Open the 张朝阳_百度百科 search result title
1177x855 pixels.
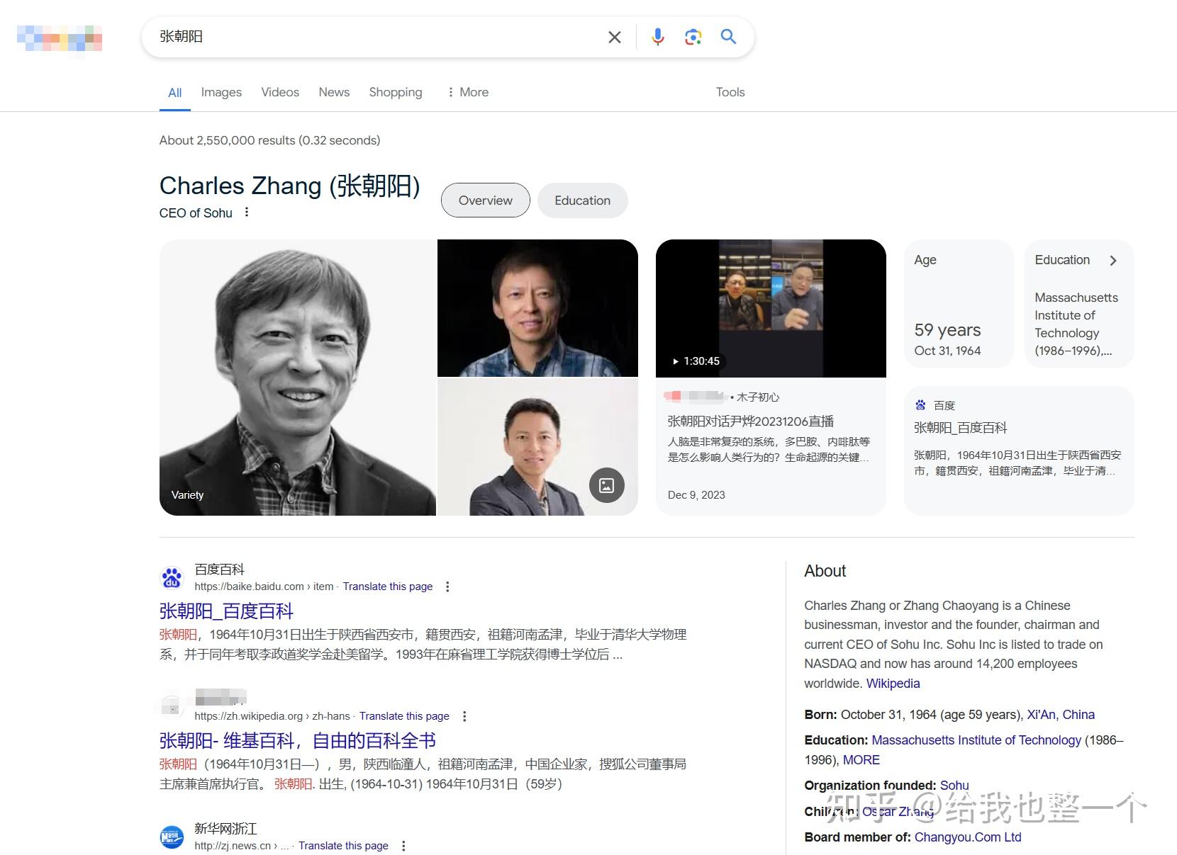coord(226,611)
